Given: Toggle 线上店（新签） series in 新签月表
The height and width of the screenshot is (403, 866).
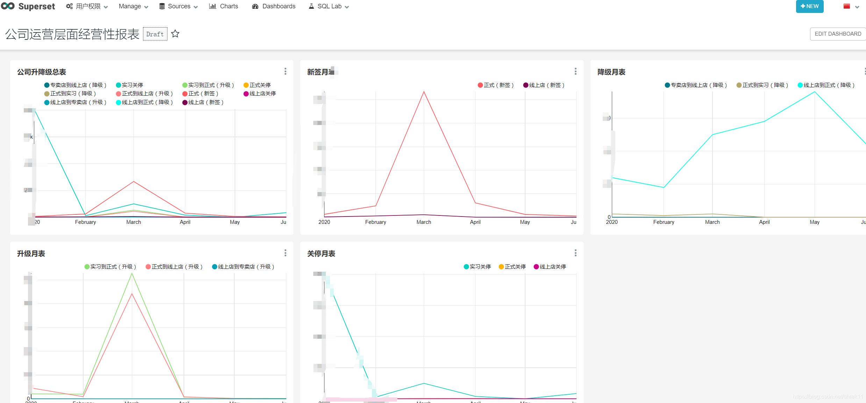Looking at the screenshot, I should [544, 85].
